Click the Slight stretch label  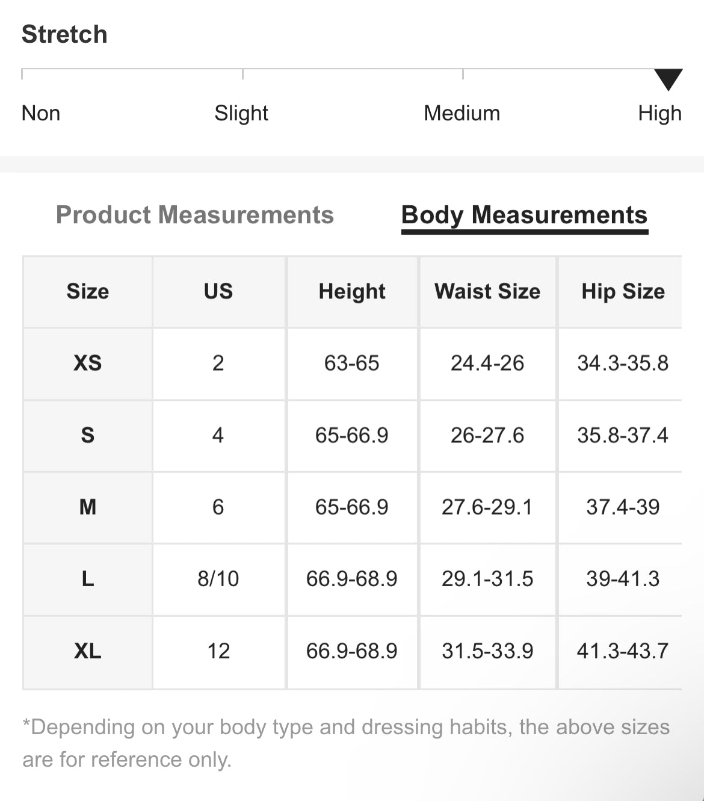point(241,113)
